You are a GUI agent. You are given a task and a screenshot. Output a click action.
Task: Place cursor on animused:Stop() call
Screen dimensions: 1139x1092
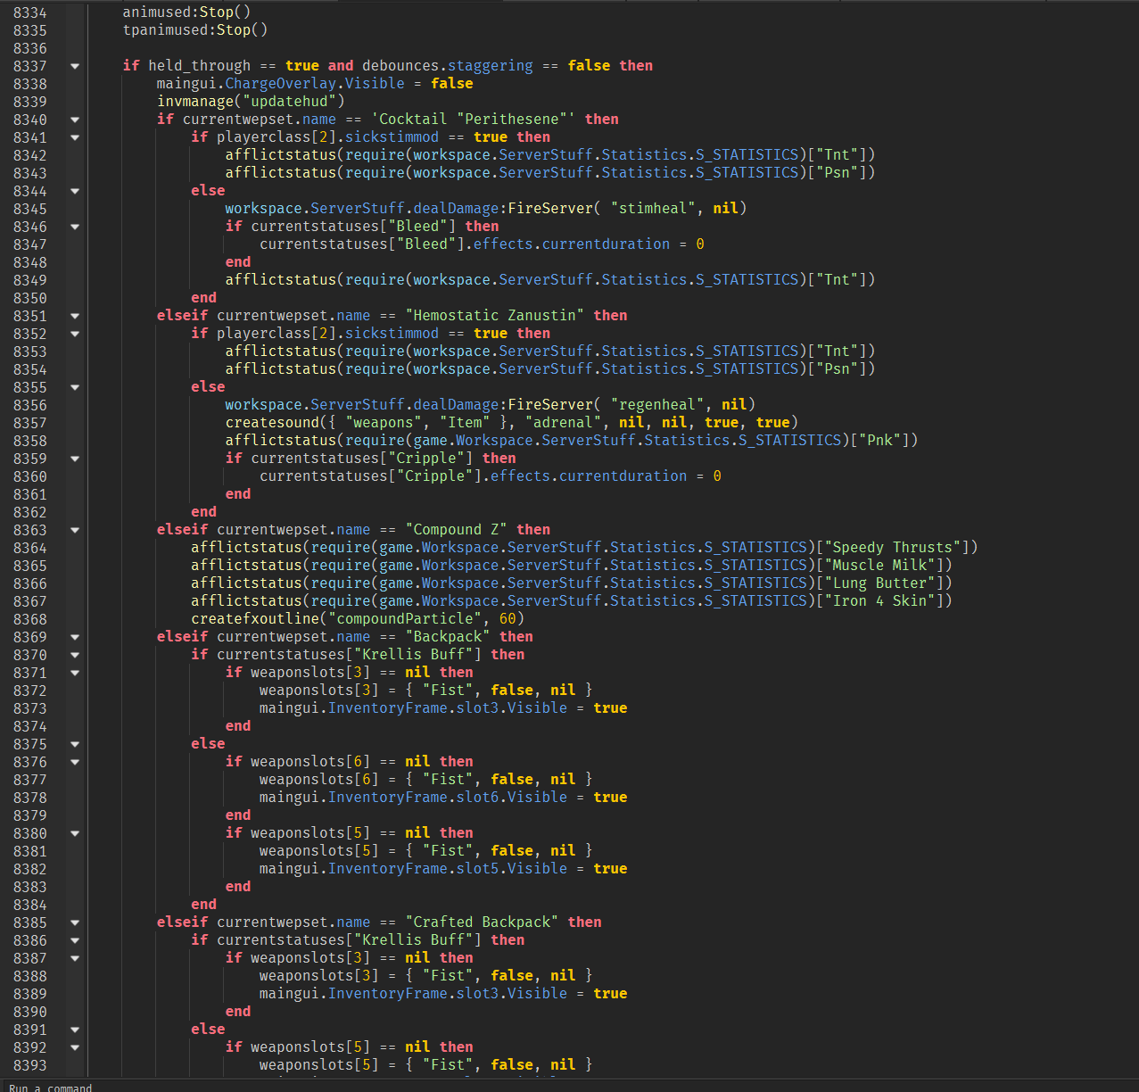(x=186, y=12)
